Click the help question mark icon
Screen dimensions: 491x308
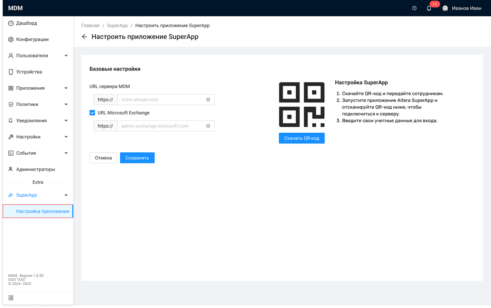414,8
